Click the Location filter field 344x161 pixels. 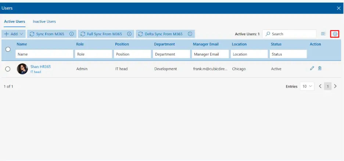point(249,54)
